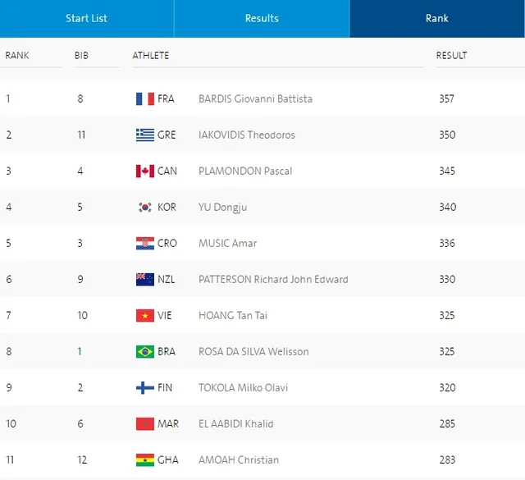Select PATTERSON Richard John Edward's name
Viewport: 525px width, 480px height.
click(x=273, y=280)
